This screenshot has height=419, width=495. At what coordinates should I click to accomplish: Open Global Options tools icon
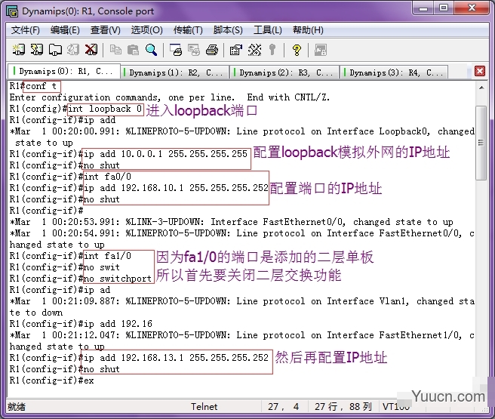click(254, 50)
